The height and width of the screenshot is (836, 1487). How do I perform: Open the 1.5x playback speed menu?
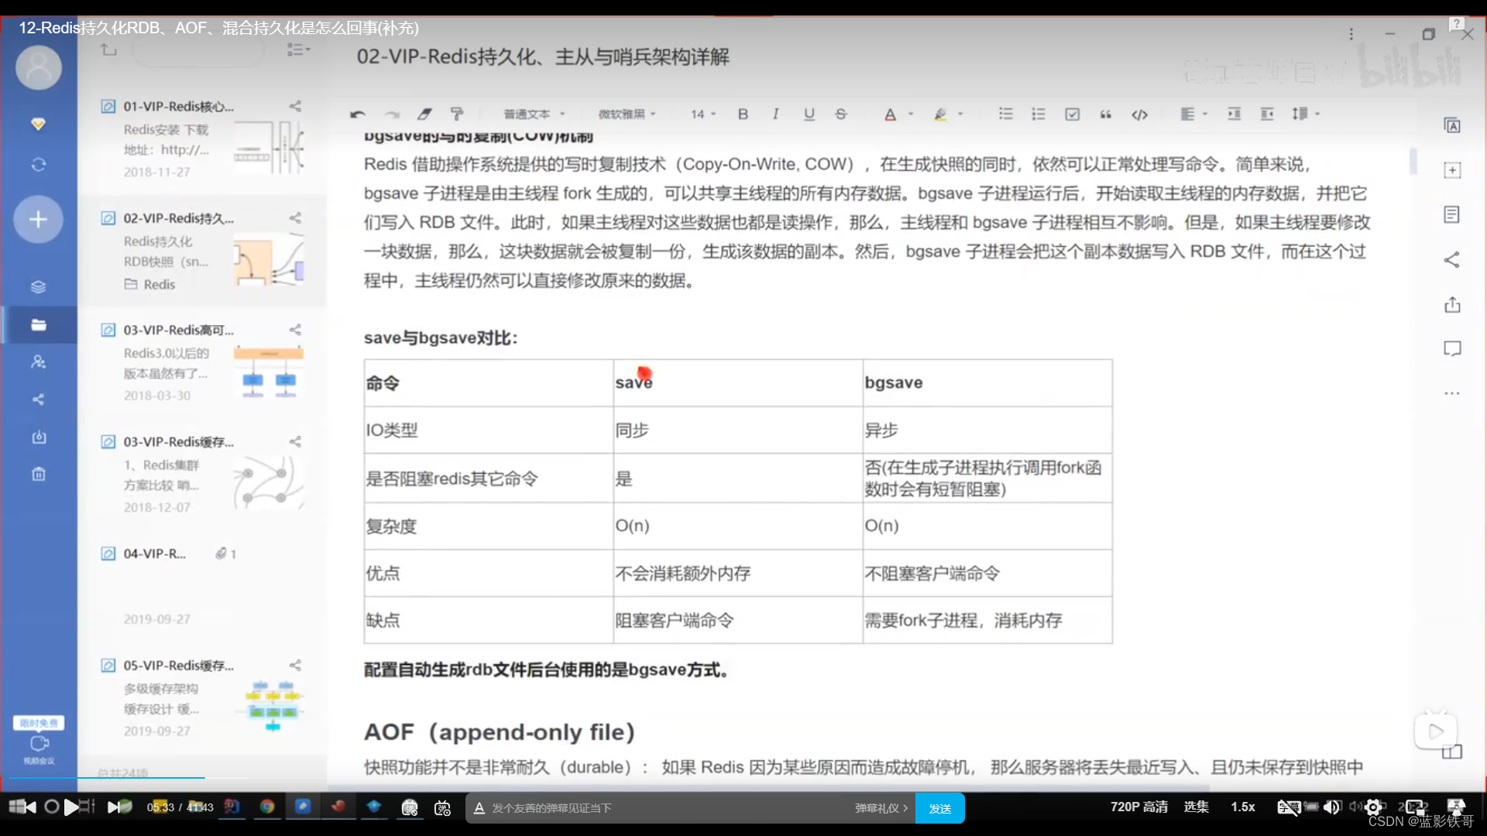pyautogui.click(x=1243, y=807)
